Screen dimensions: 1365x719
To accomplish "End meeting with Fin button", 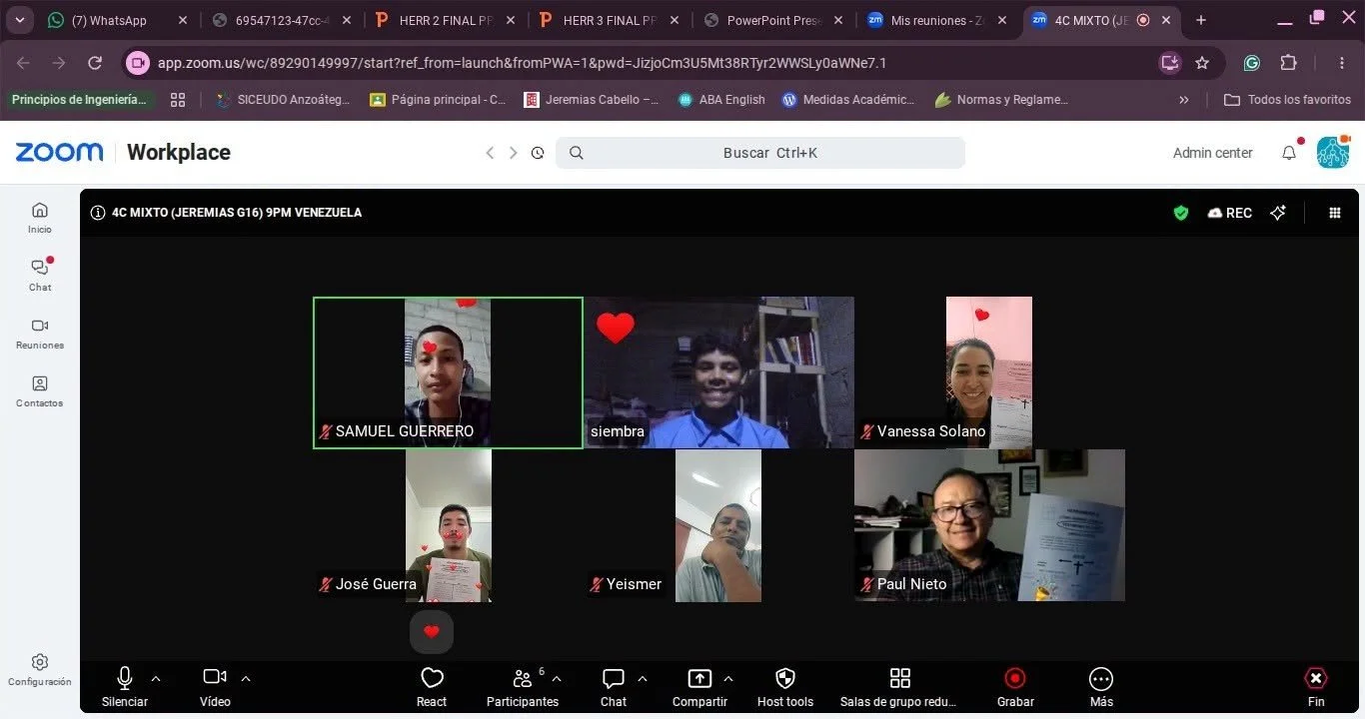I will coord(1316,687).
